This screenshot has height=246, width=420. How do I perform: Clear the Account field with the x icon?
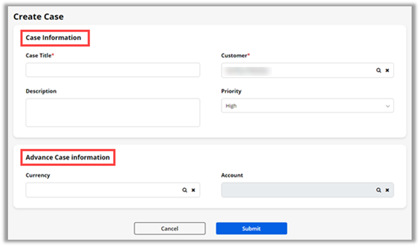[387, 190]
